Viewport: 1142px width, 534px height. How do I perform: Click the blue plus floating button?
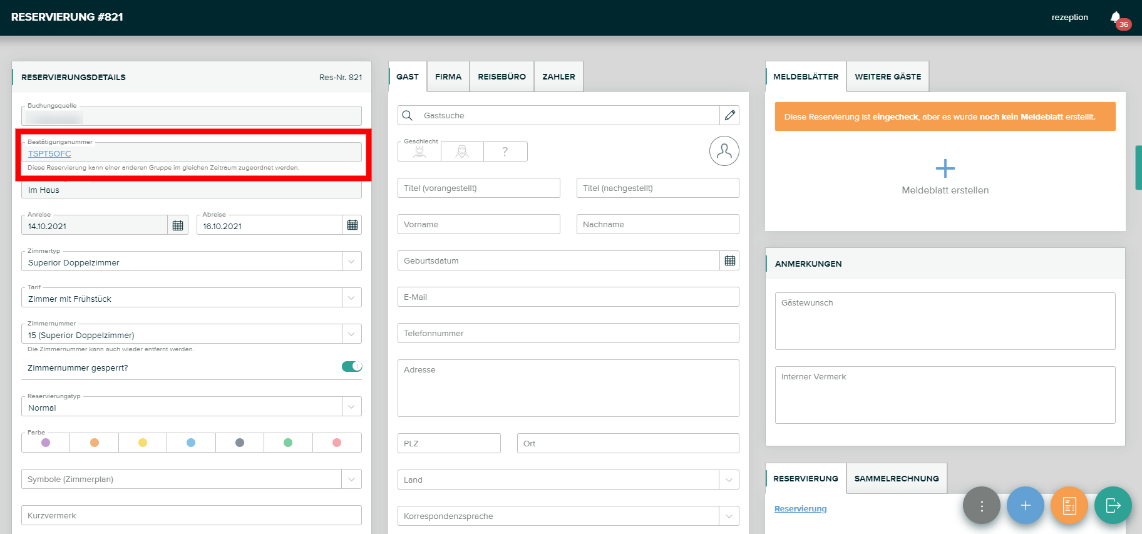pos(1025,505)
